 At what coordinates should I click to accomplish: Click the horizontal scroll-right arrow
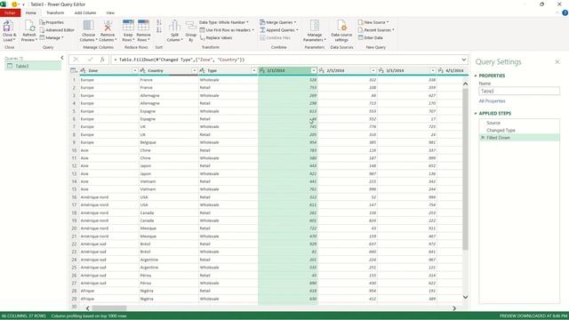click(x=454, y=308)
